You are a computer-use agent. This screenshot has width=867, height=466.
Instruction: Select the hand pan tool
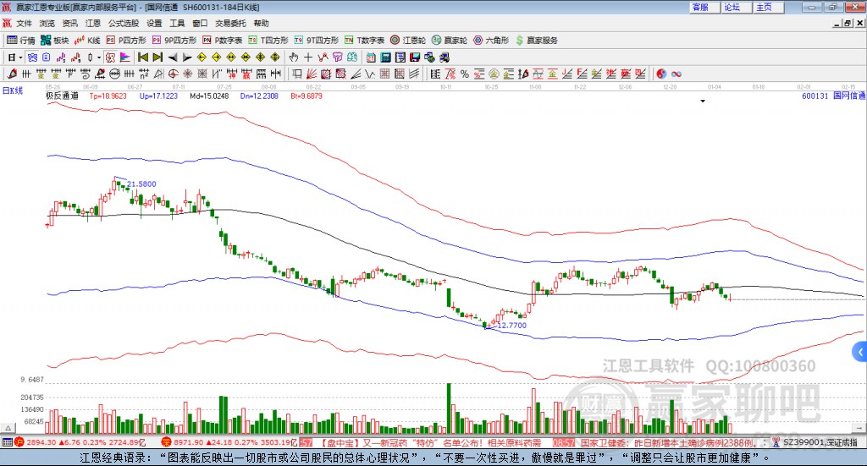294,58
